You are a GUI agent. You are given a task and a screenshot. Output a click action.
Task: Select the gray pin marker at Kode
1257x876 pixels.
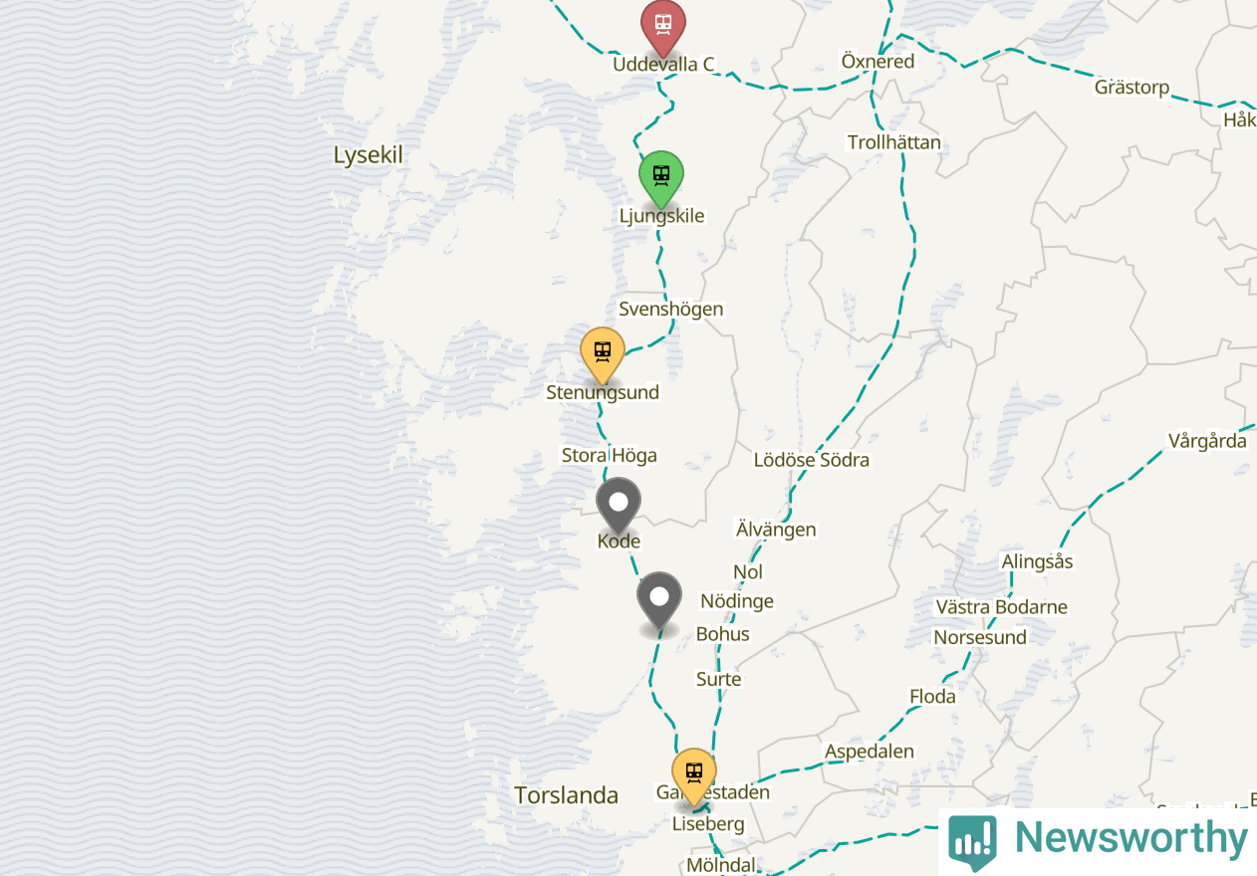619,505
